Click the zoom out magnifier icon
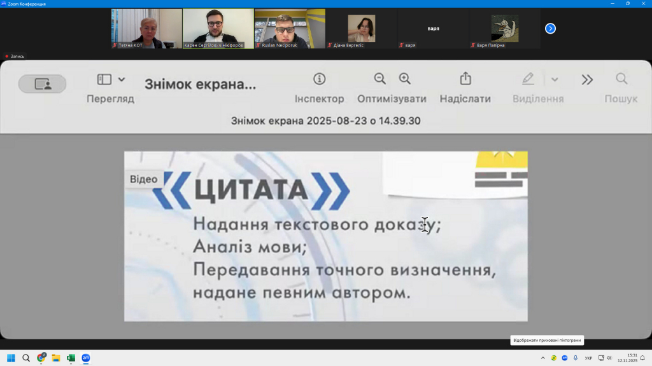This screenshot has height=366, width=652. pyautogui.click(x=380, y=79)
